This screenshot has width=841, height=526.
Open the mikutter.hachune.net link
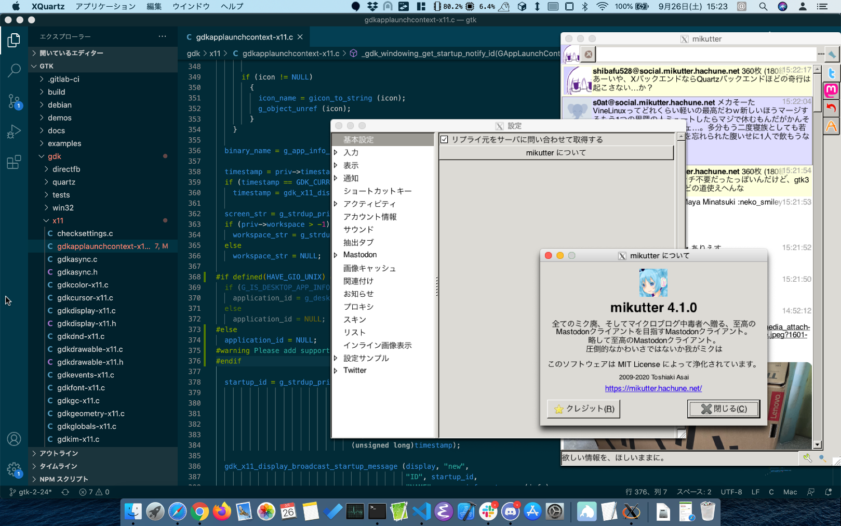pos(653,388)
